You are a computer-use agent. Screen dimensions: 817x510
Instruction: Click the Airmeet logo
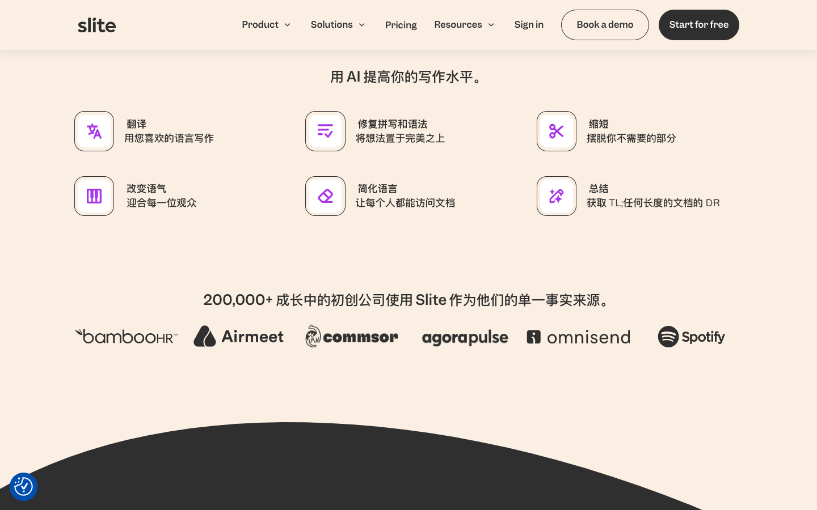click(x=238, y=337)
